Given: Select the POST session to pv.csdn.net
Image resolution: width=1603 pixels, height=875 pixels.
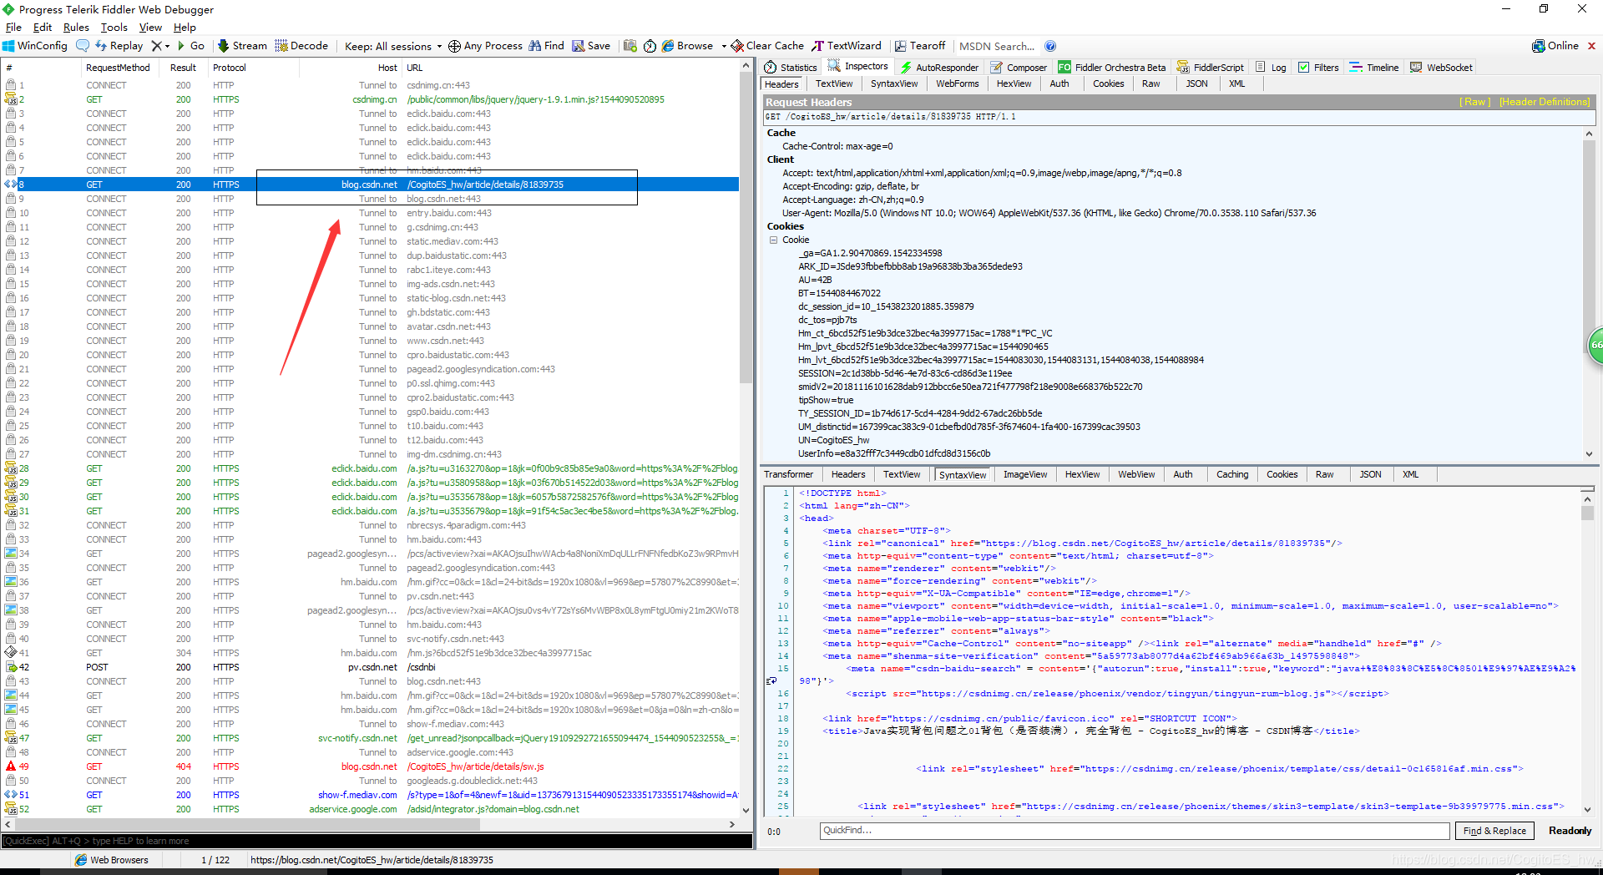Looking at the screenshot, I should pos(371,667).
